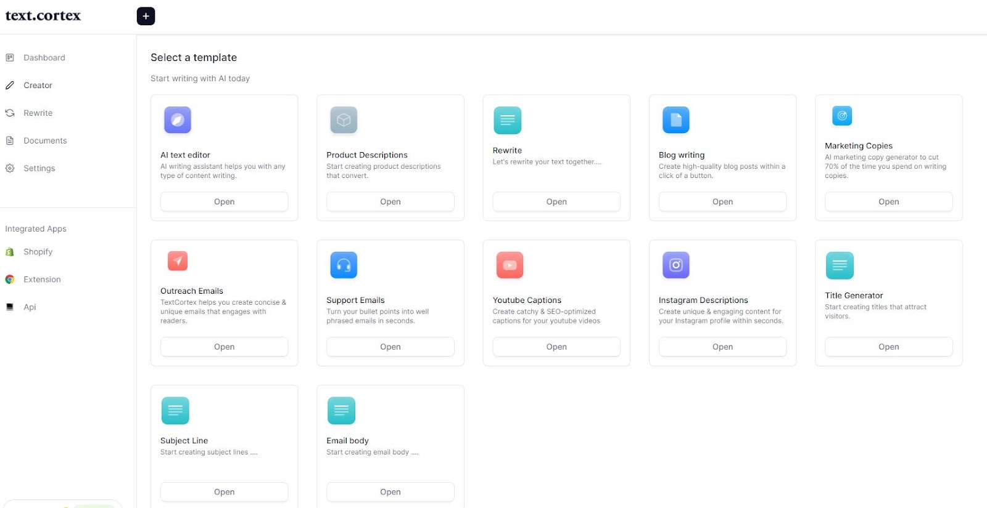Open the Extension integrated app link
987x508 pixels.
tap(42, 280)
